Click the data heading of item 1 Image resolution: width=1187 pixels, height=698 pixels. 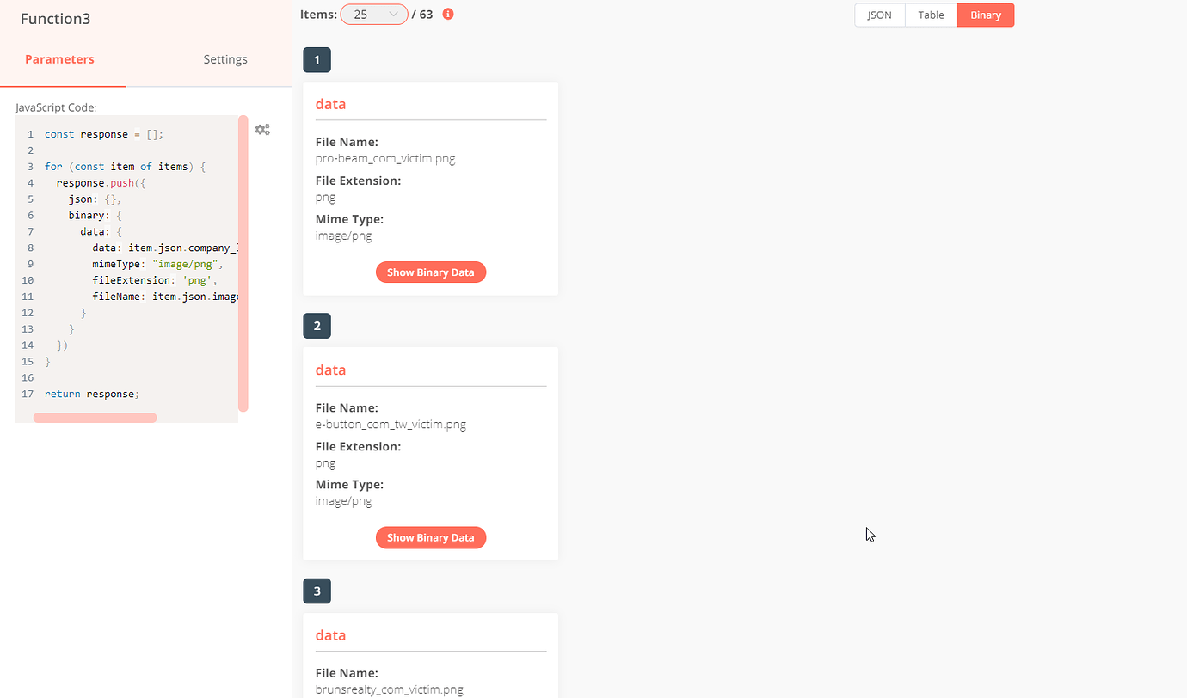point(331,104)
